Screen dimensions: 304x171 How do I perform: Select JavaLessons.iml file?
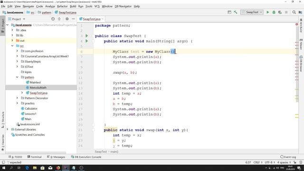(x=29, y=124)
